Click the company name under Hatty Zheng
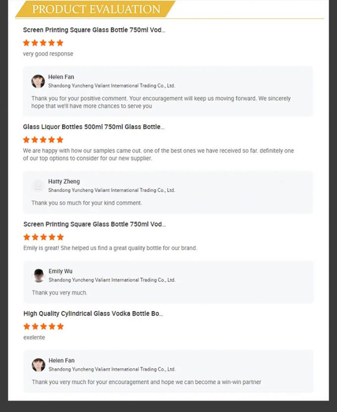This screenshot has width=337, height=412. 112,190
